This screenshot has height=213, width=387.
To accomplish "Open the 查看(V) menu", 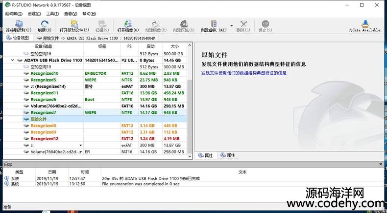I will tap(71, 14).
